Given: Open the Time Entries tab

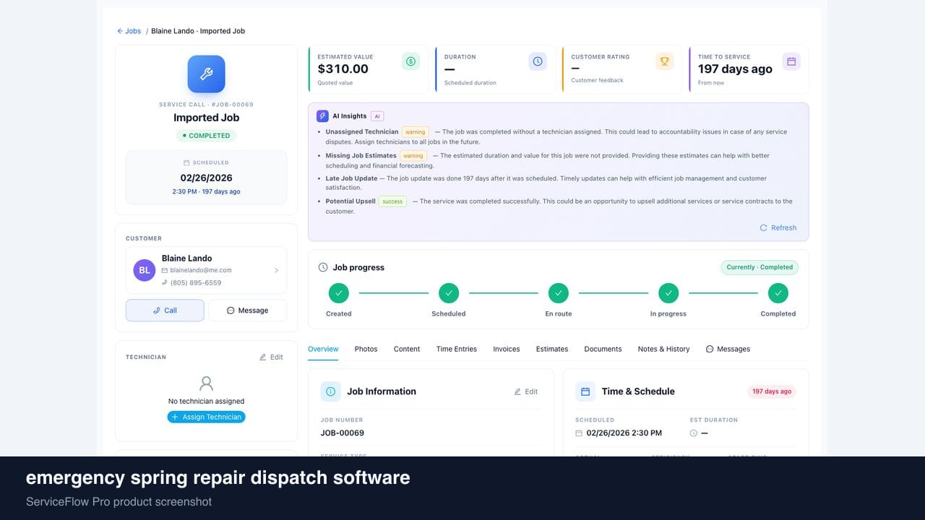Looking at the screenshot, I should [457, 349].
